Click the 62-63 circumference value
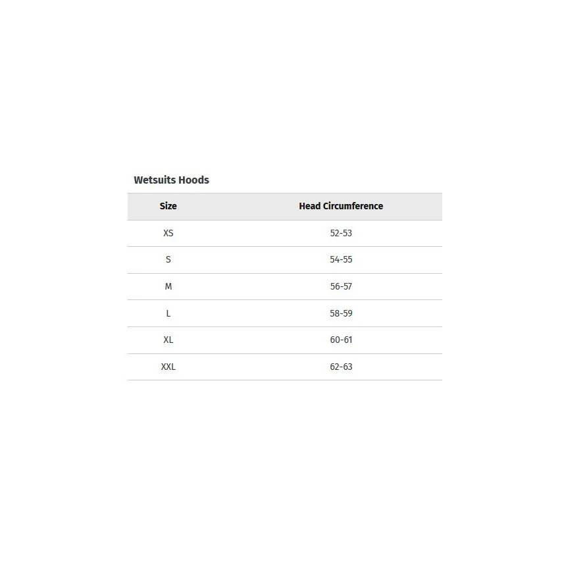 coord(341,367)
